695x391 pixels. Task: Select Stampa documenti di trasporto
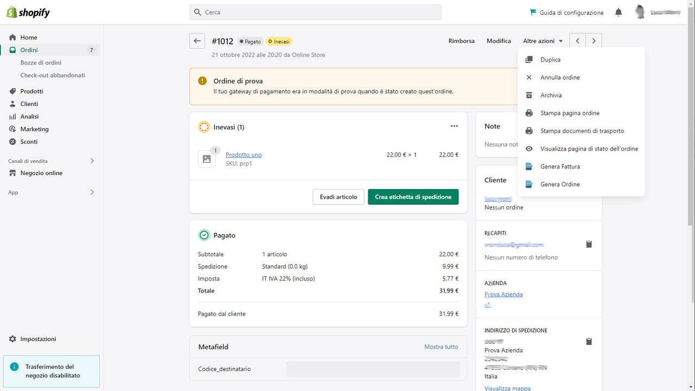(x=582, y=131)
